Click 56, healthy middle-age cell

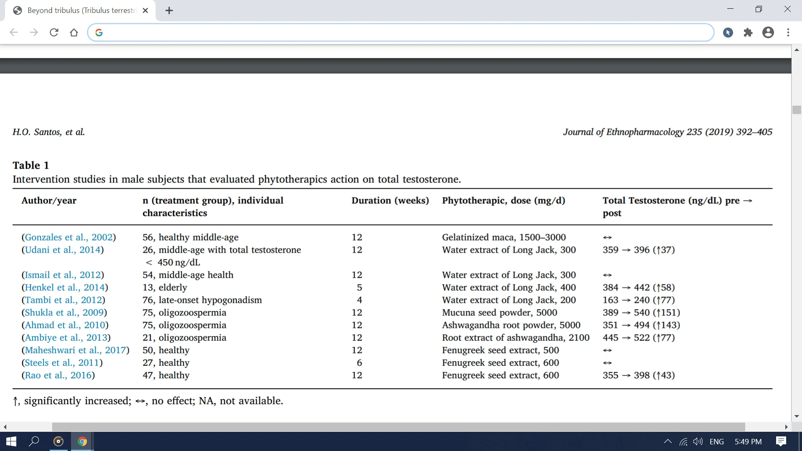click(x=190, y=237)
